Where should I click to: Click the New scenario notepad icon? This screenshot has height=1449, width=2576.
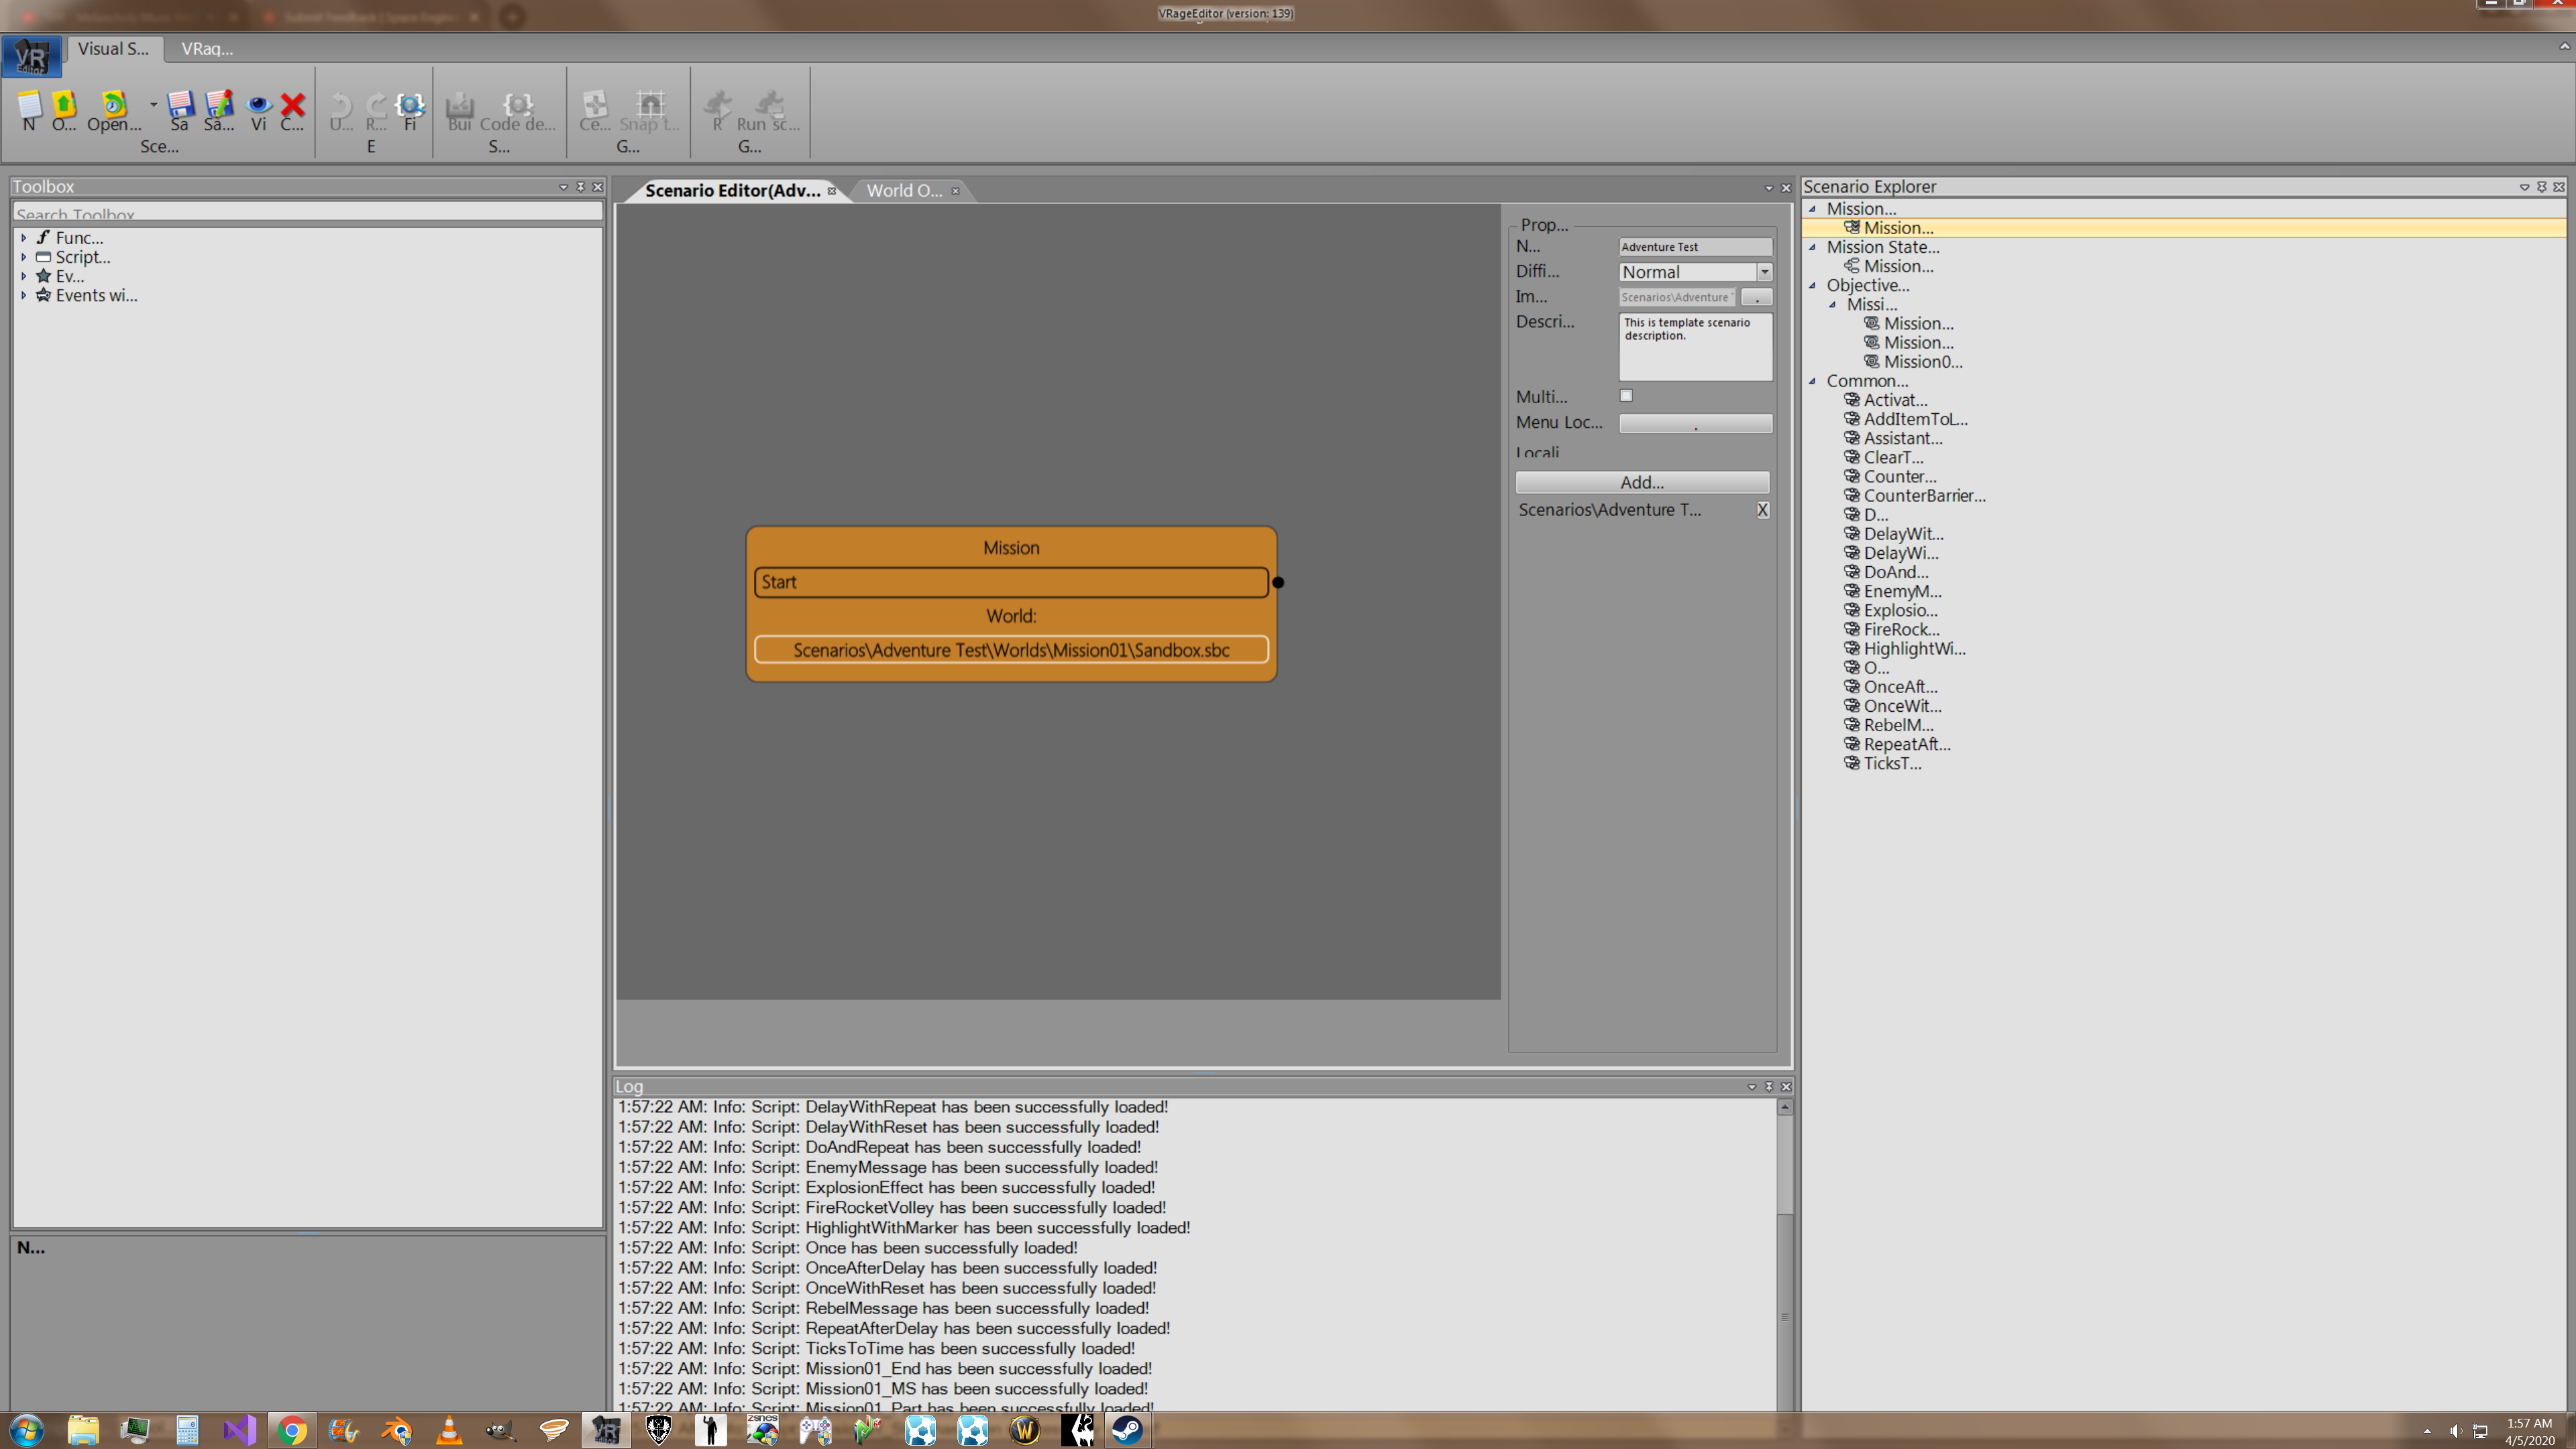point(29,104)
